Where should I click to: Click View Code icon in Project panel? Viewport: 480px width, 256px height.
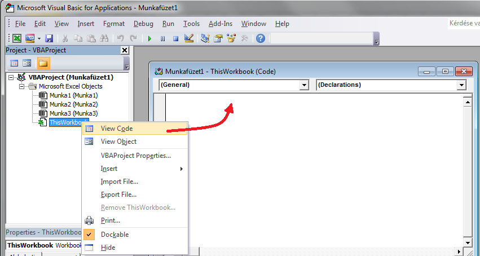pyautogui.click(x=14, y=63)
